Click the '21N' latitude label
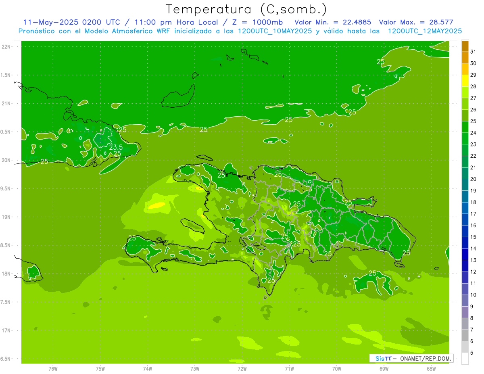The height and width of the screenshot is (374, 484). pyautogui.click(x=6, y=104)
